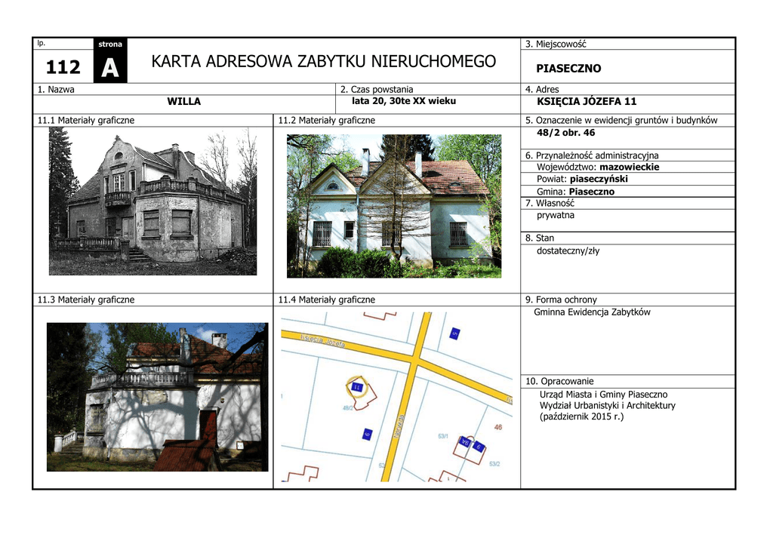Select 'Gminna Ewidencja Zabytków' text
The height and width of the screenshot is (547, 773).
pyautogui.click(x=592, y=312)
